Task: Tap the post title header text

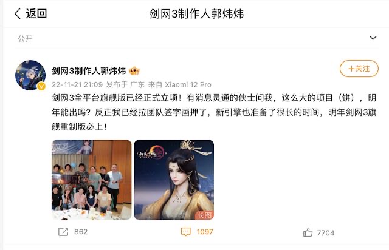Action: coord(196,13)
